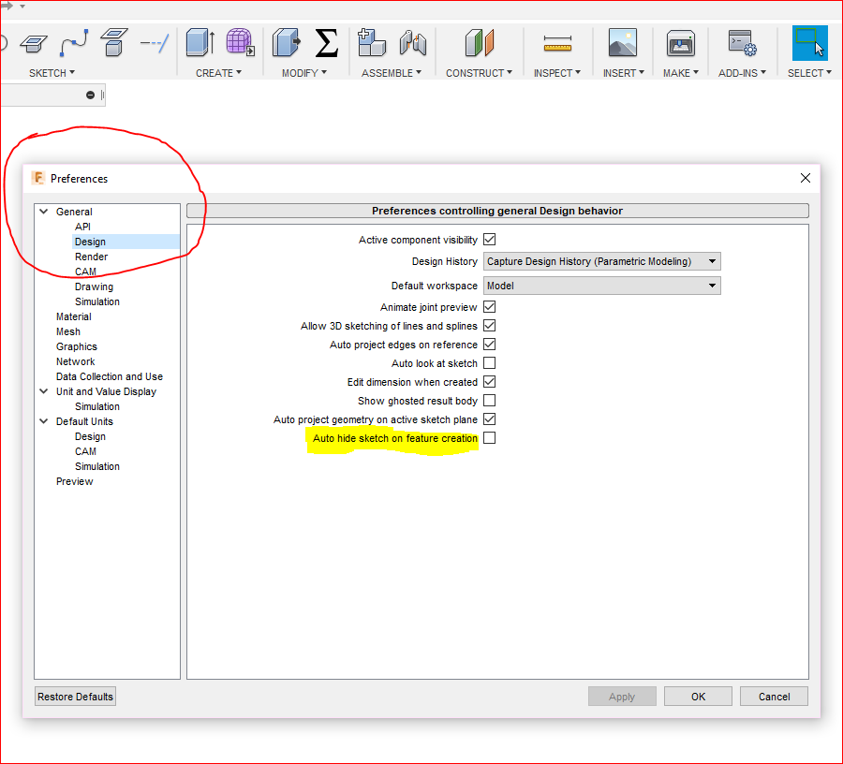The width and height of the screenshot is (843, 764).
Task: Click the Extrude tool icon
Action: [x=200, y=43]
